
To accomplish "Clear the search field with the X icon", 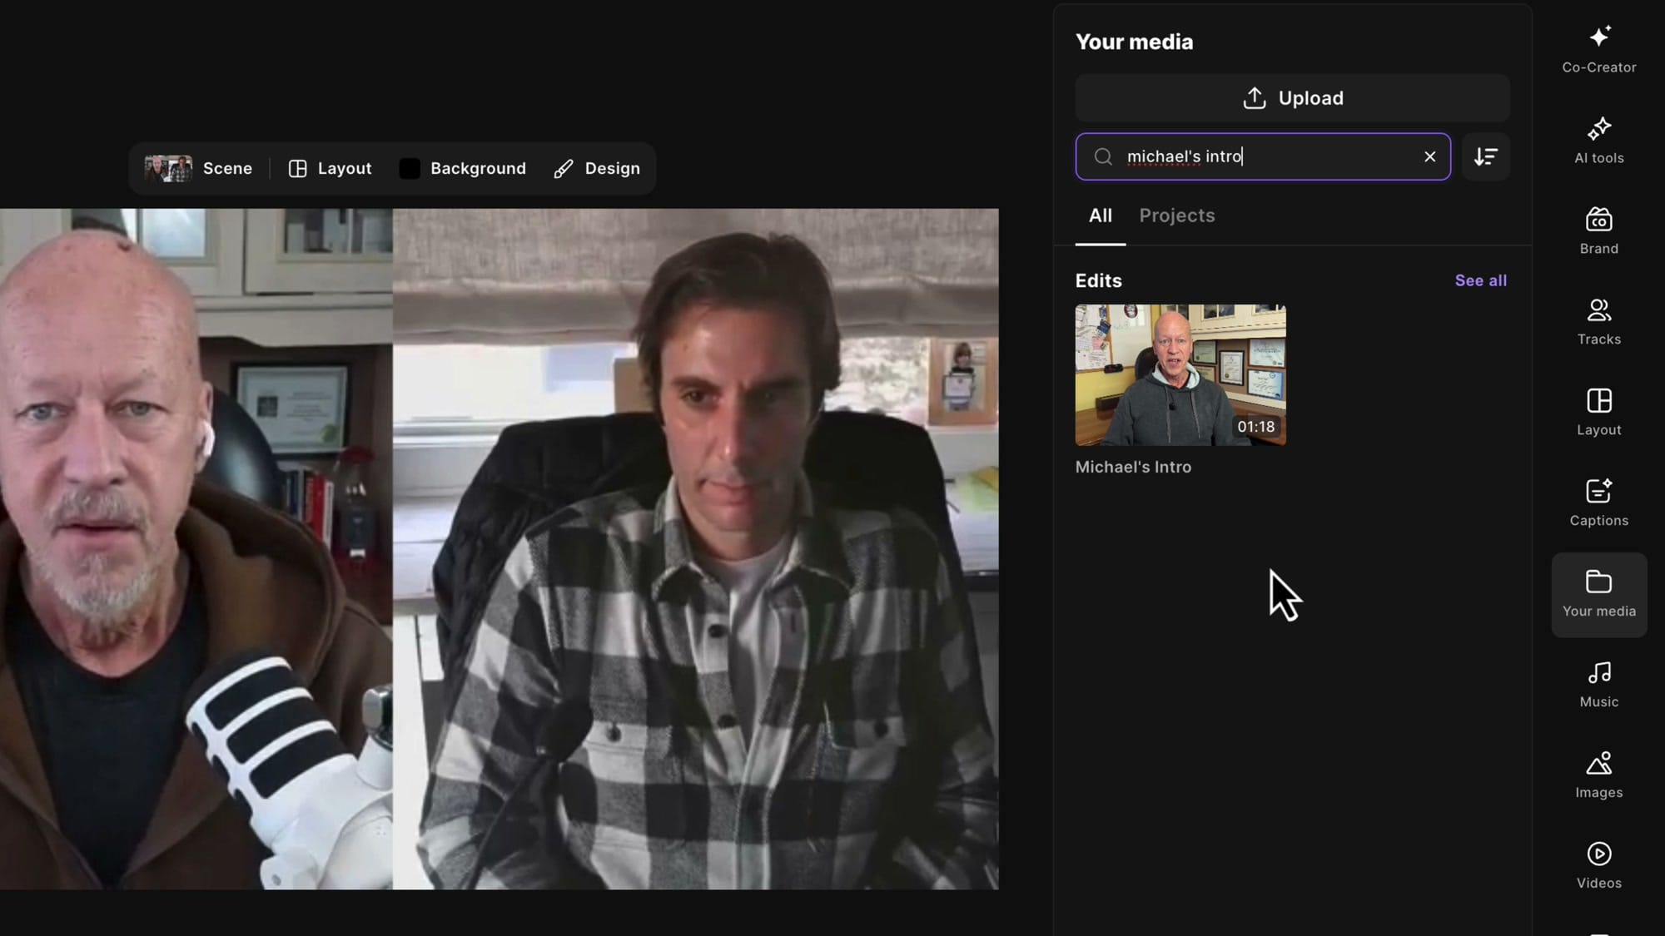I will click(x=1429, y=156).
